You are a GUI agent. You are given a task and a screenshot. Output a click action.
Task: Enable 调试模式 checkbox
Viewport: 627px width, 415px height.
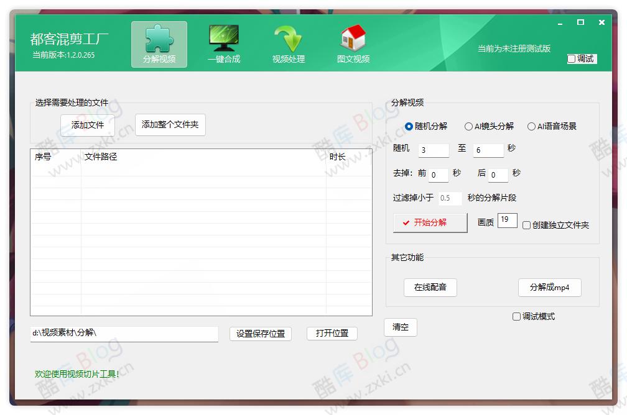[x=516, y=316]
